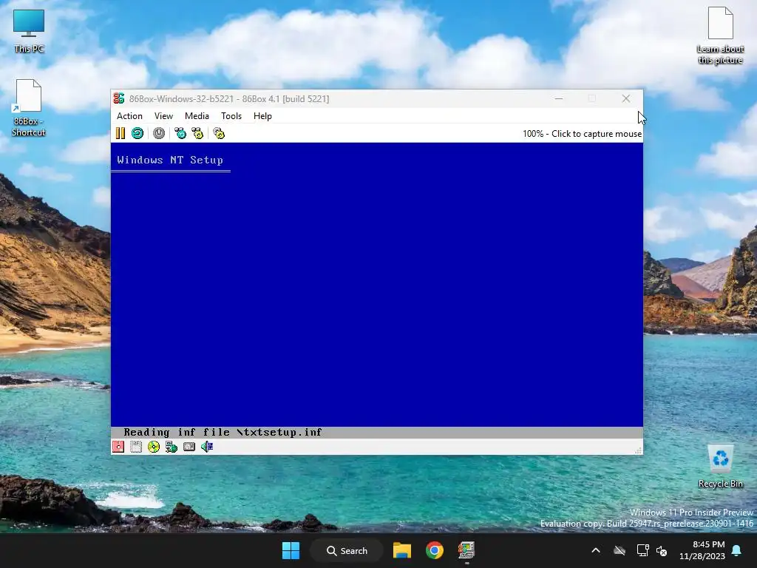Click the speaker sound status icon

click(x=207, y=447)
